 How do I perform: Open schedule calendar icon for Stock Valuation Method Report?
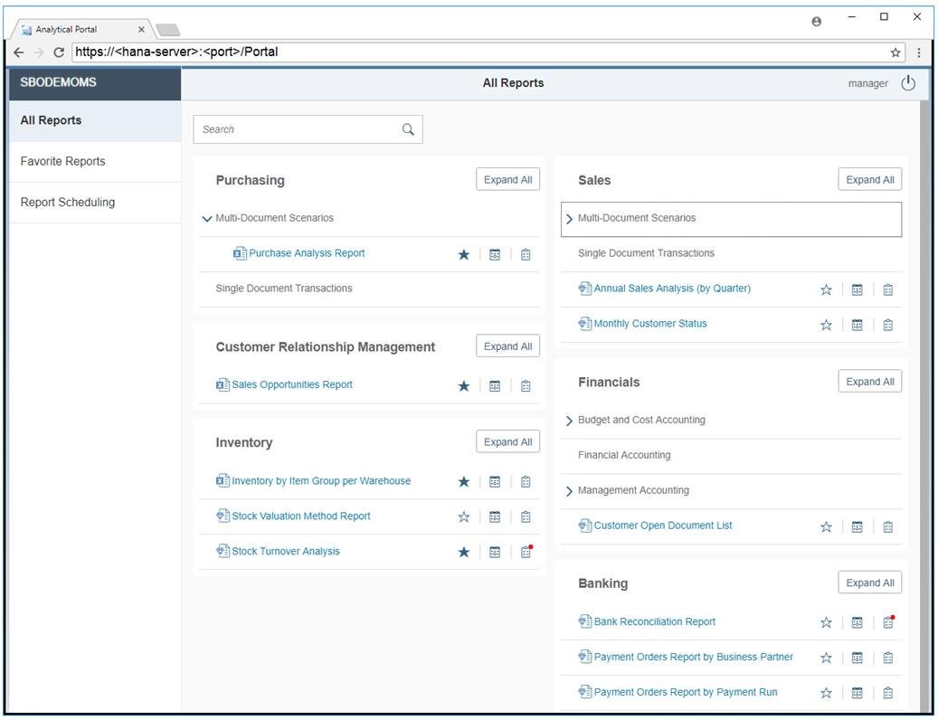[x=495, y=517]
